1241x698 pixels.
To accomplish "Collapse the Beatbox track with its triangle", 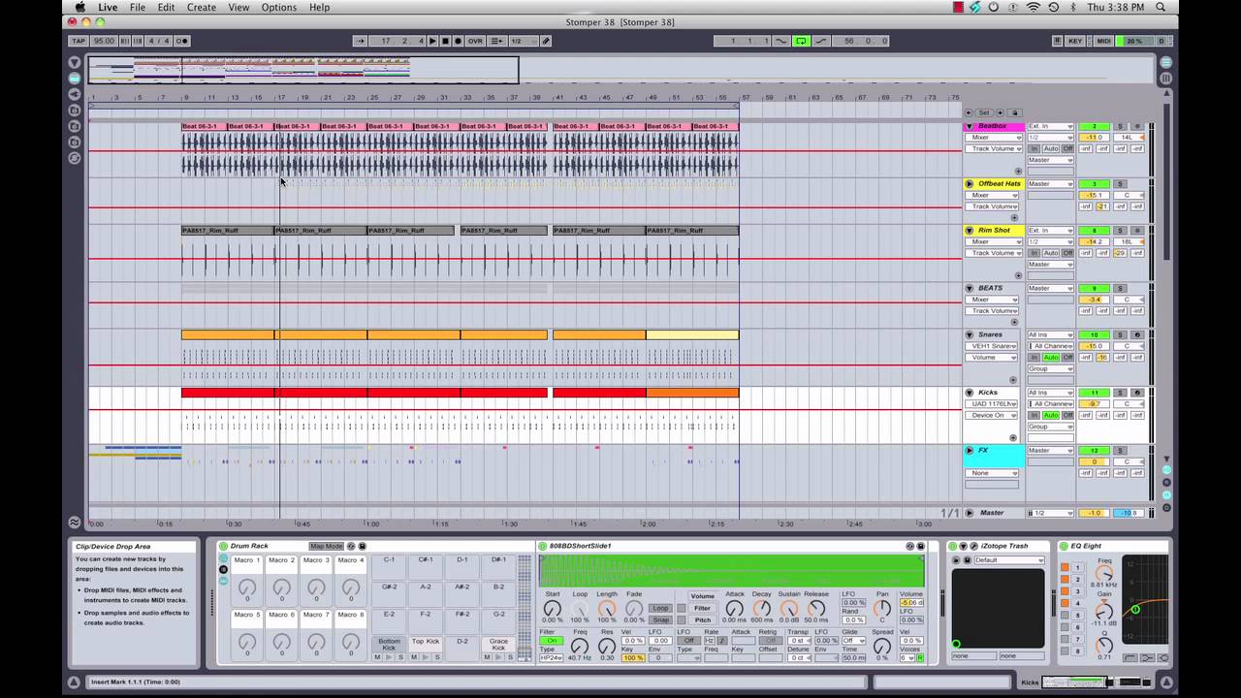I will 969,126.
